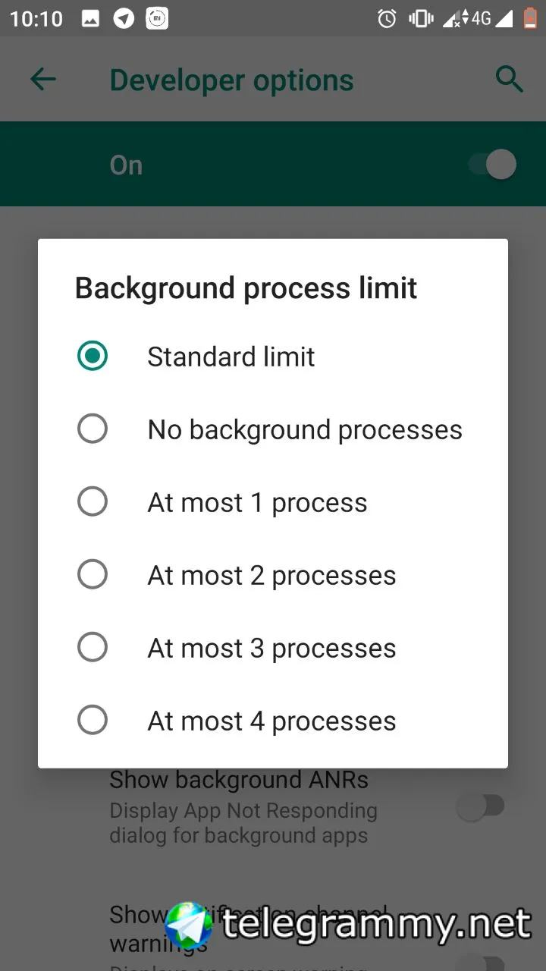Tap the Background process limit dialog title
This screenshot has width=546, height=971.
pos(246,288)
